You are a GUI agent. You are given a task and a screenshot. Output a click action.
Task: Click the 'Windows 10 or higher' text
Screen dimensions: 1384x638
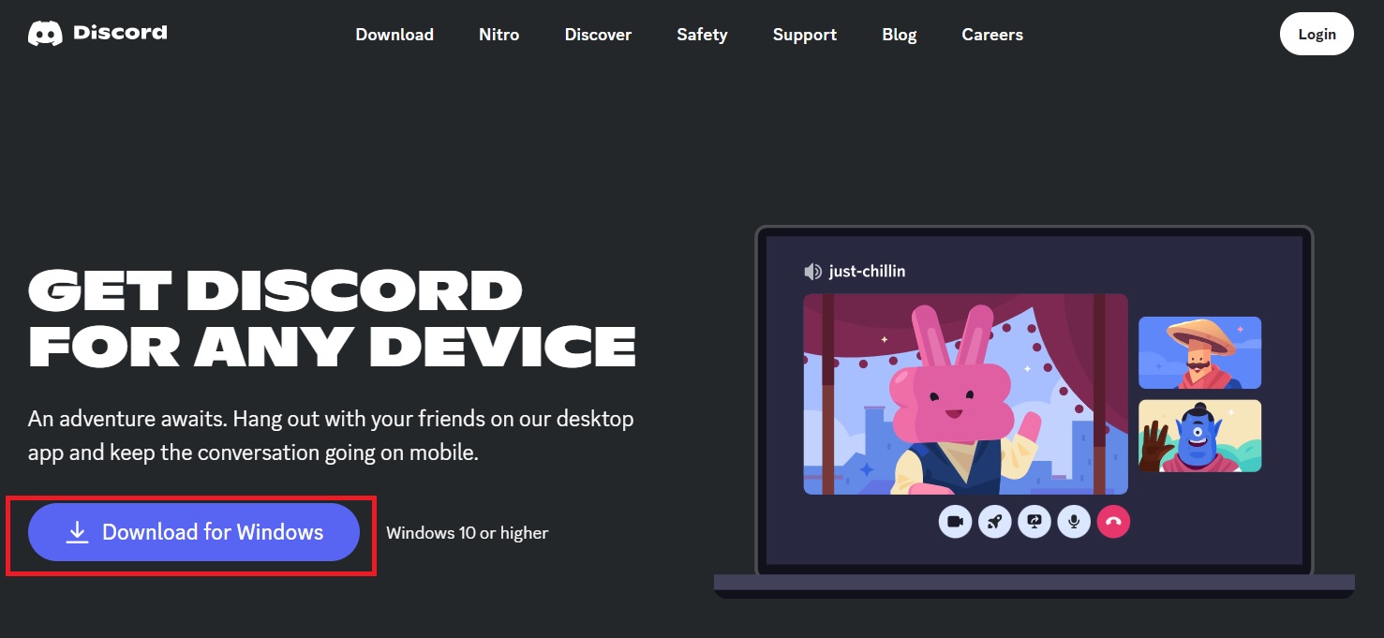point(468,533)
